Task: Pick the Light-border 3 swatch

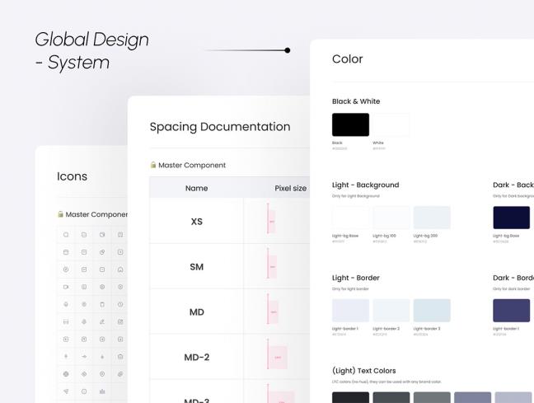Action: pyautogui.click(x=432, y=311)
